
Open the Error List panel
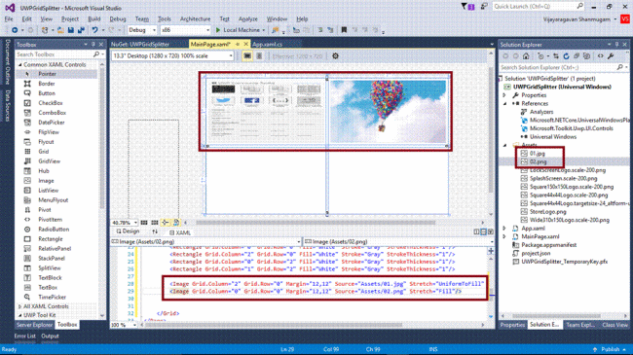(24, 337)
